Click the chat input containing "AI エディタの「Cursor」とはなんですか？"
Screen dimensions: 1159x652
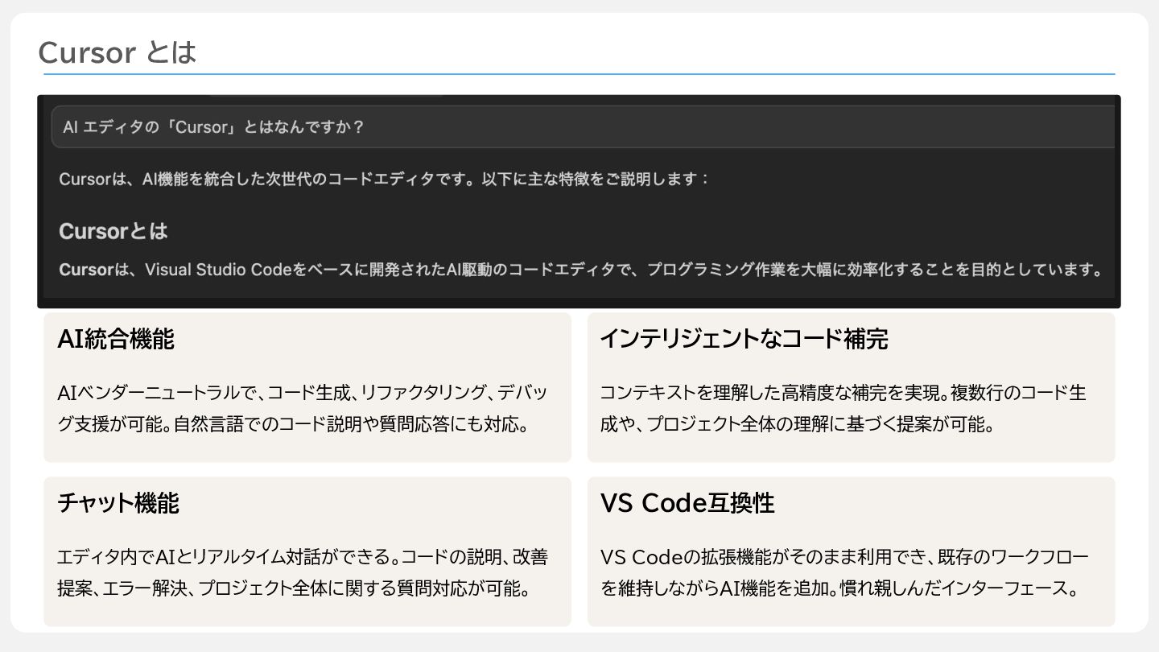click(583, 127)
